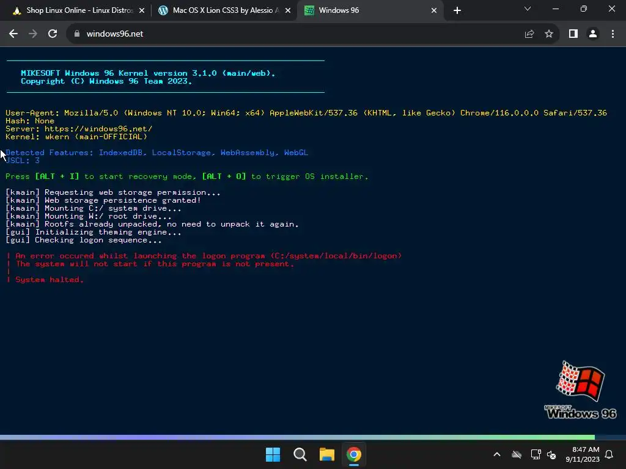Click the Windows 96 logo image

point(581,390)
